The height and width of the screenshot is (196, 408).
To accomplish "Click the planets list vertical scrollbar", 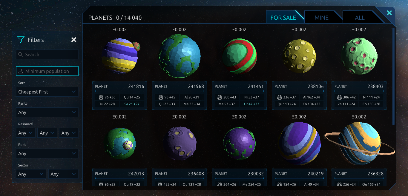I will (393, 76).
